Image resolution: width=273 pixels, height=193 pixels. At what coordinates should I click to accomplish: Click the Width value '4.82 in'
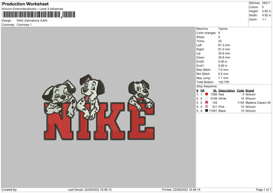click(x=266, y=15)
